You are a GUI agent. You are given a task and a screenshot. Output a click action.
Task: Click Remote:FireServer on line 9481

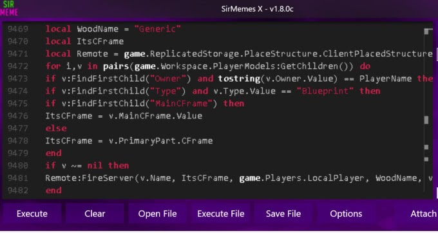90,178
